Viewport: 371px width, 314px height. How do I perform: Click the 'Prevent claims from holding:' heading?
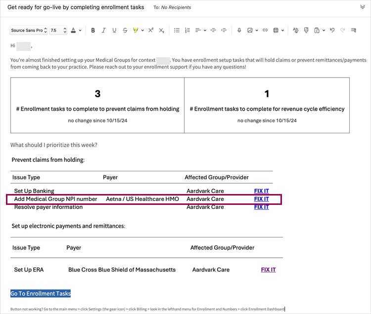coord(48,160)
